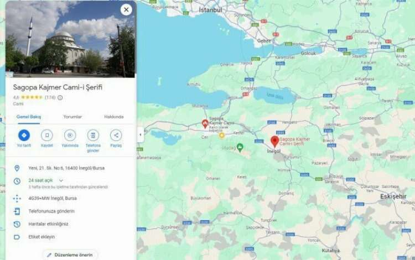Click Düzenleme önerin button

70,255
